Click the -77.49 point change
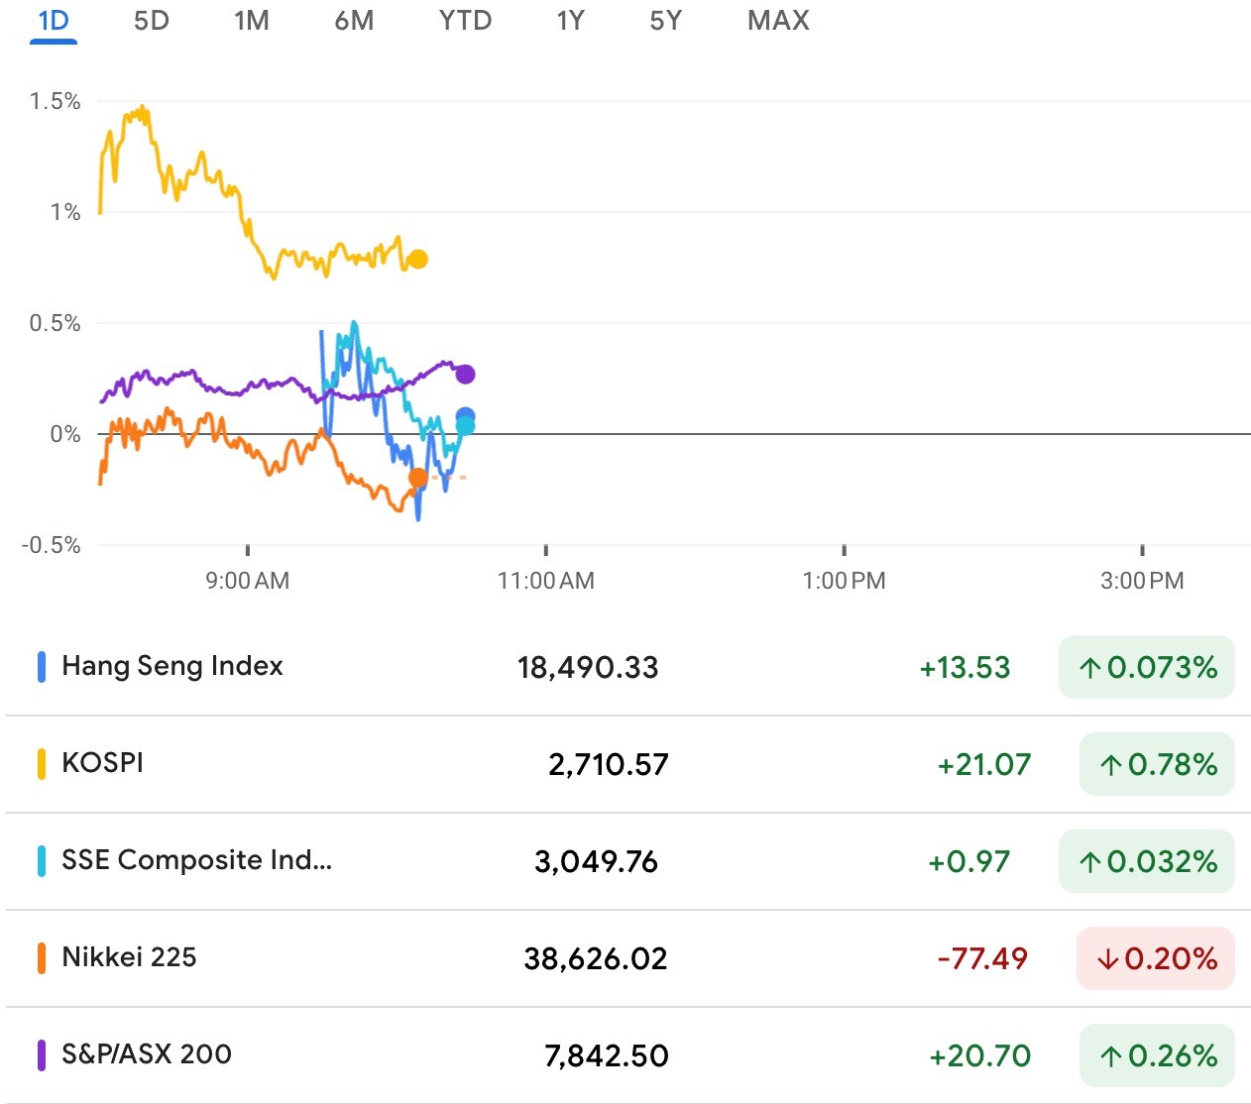Viewport: 1251px width, 1104px height. (982, 959)
